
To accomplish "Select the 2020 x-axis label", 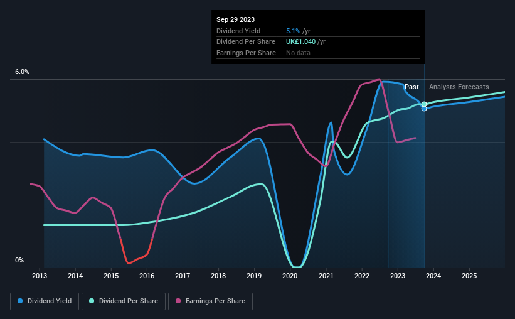I will (290, 276).
